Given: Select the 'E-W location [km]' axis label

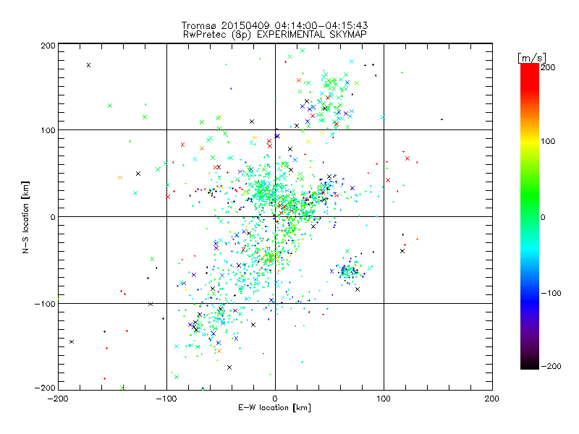Looking at the screenshot, I should (274, 408).
